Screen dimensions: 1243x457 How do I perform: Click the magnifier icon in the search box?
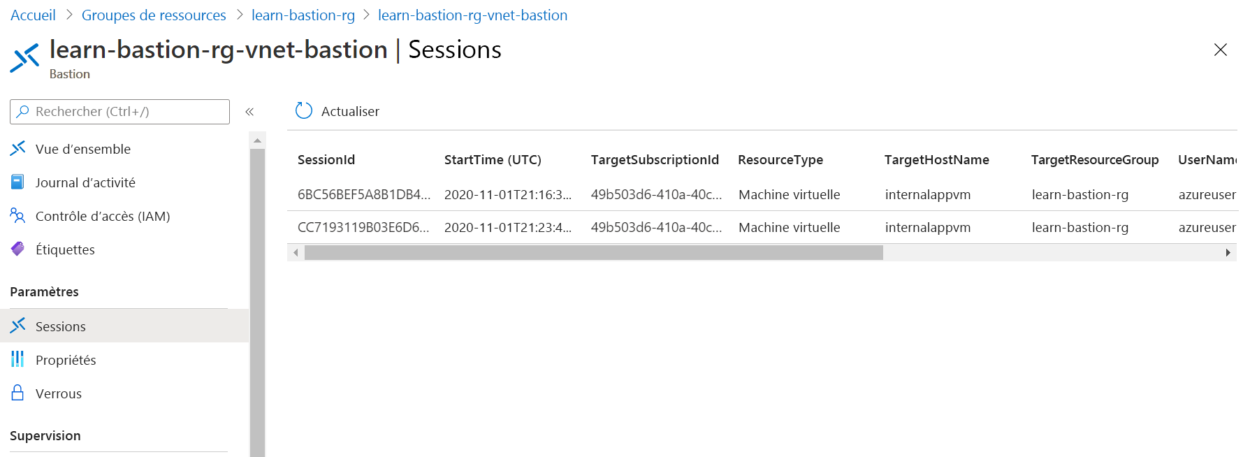(22, 111)
